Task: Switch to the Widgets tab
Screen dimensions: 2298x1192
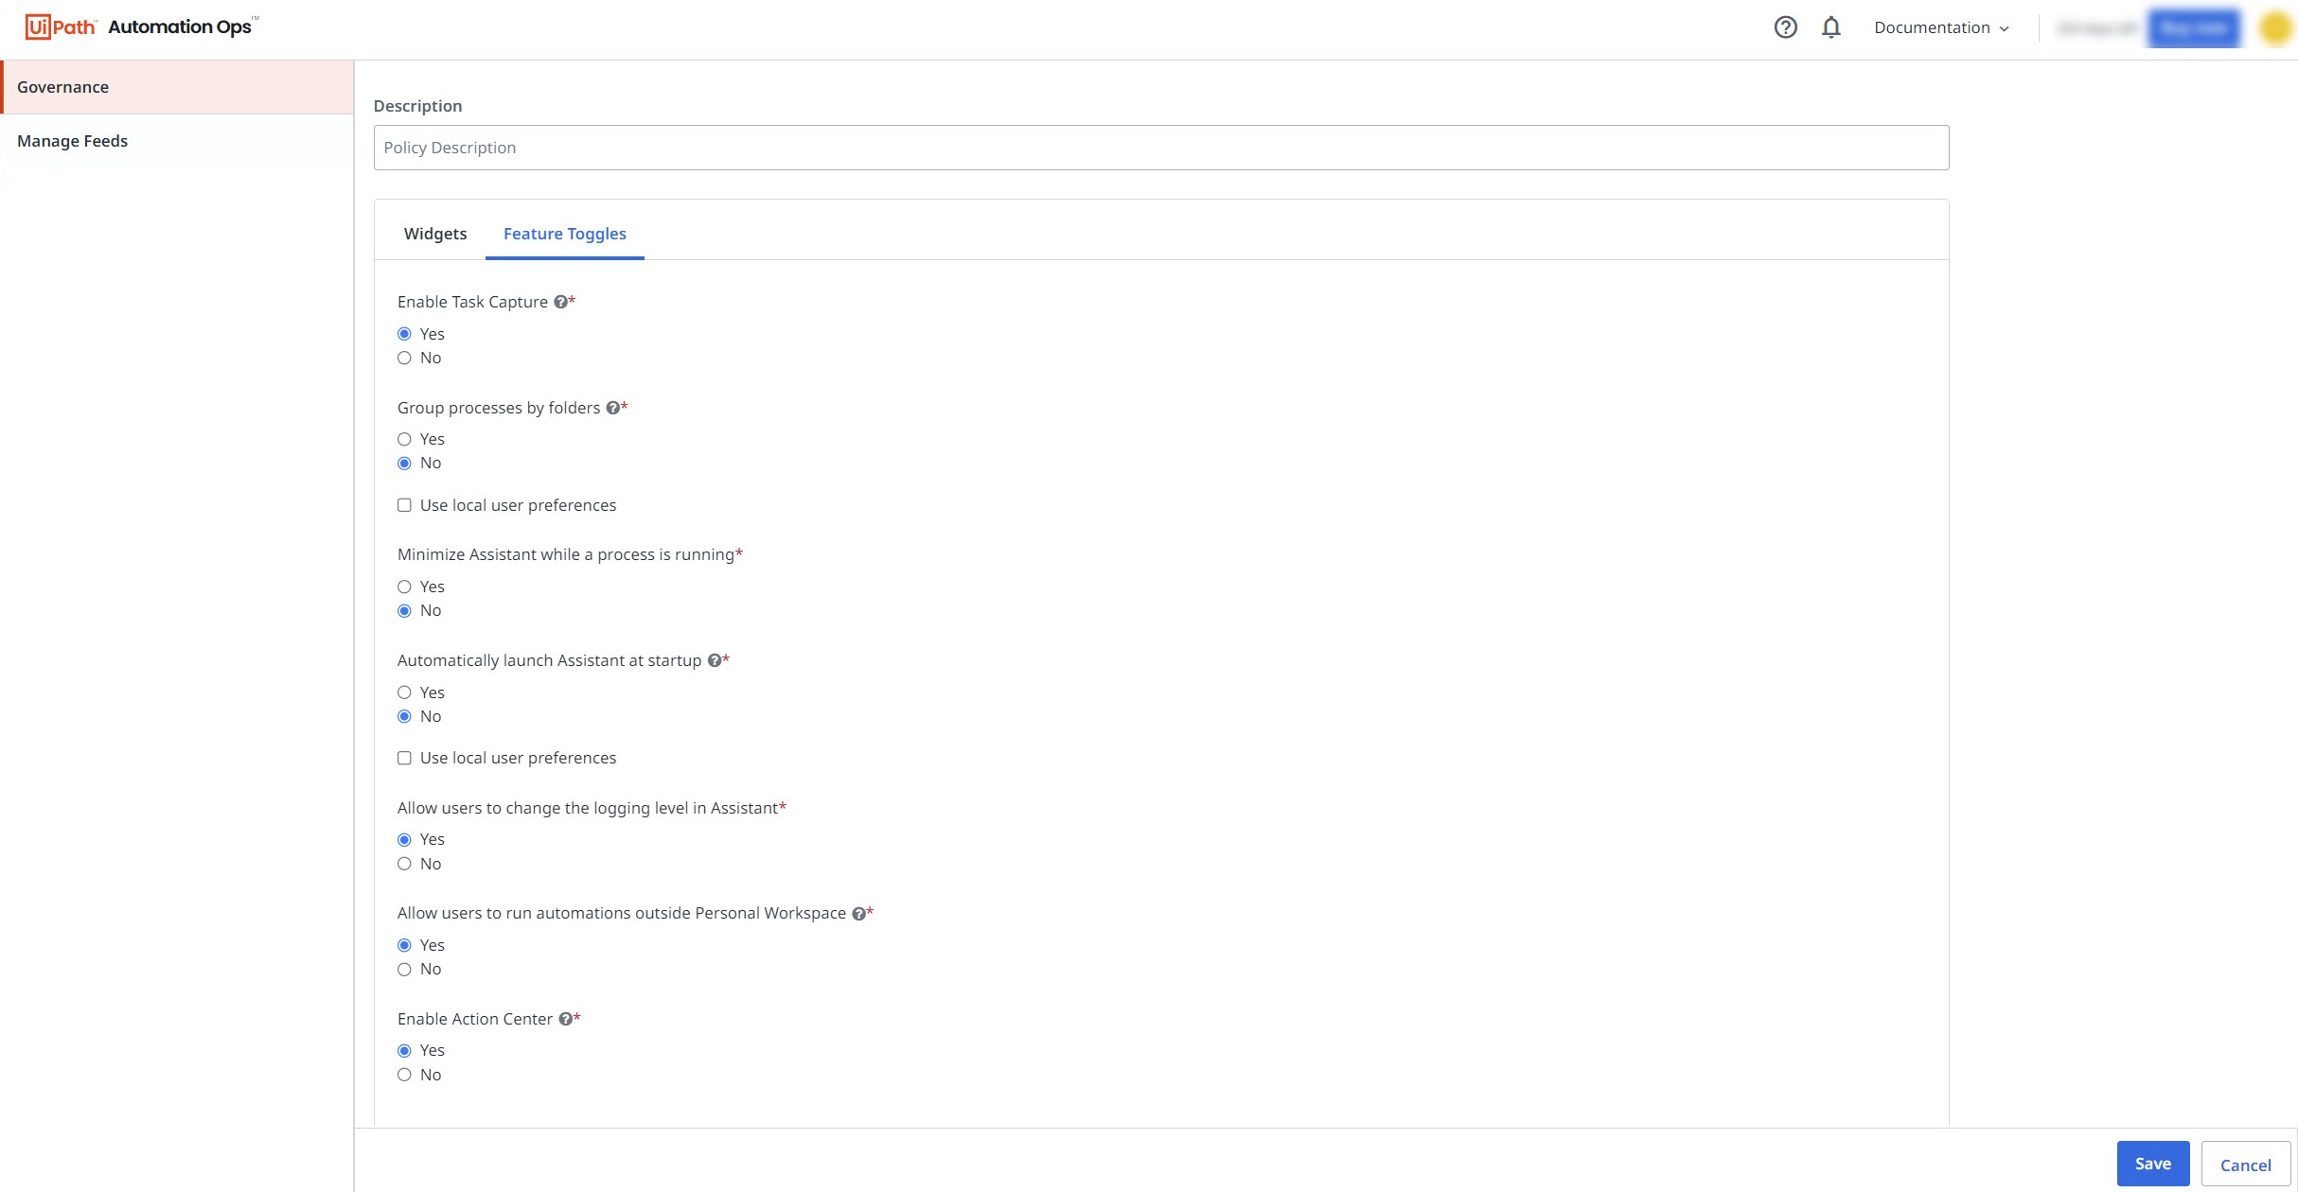Action: (x=435, y=234)
